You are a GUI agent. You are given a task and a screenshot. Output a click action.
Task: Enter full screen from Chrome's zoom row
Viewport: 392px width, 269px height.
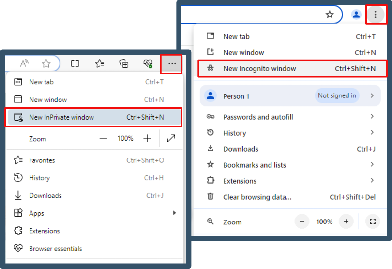pyautogui.click(x=372, y=222)
